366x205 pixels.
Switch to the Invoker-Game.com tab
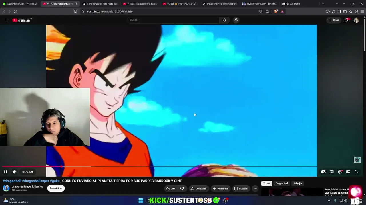260,4
